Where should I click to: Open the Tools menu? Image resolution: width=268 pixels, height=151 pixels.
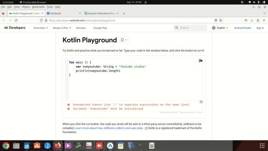pyautogui.click(x=50, y=7)
